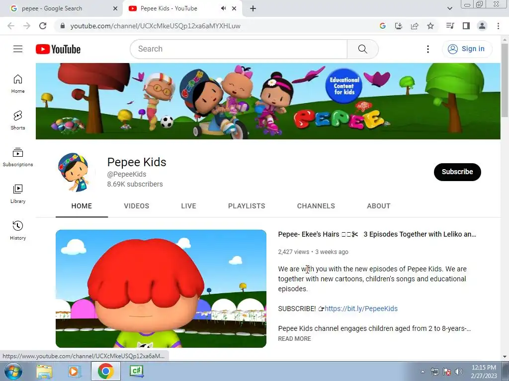Close the Pepee Kids YouTube tab
This screenshot has height=381, width=509.
[x=234, y=8]
